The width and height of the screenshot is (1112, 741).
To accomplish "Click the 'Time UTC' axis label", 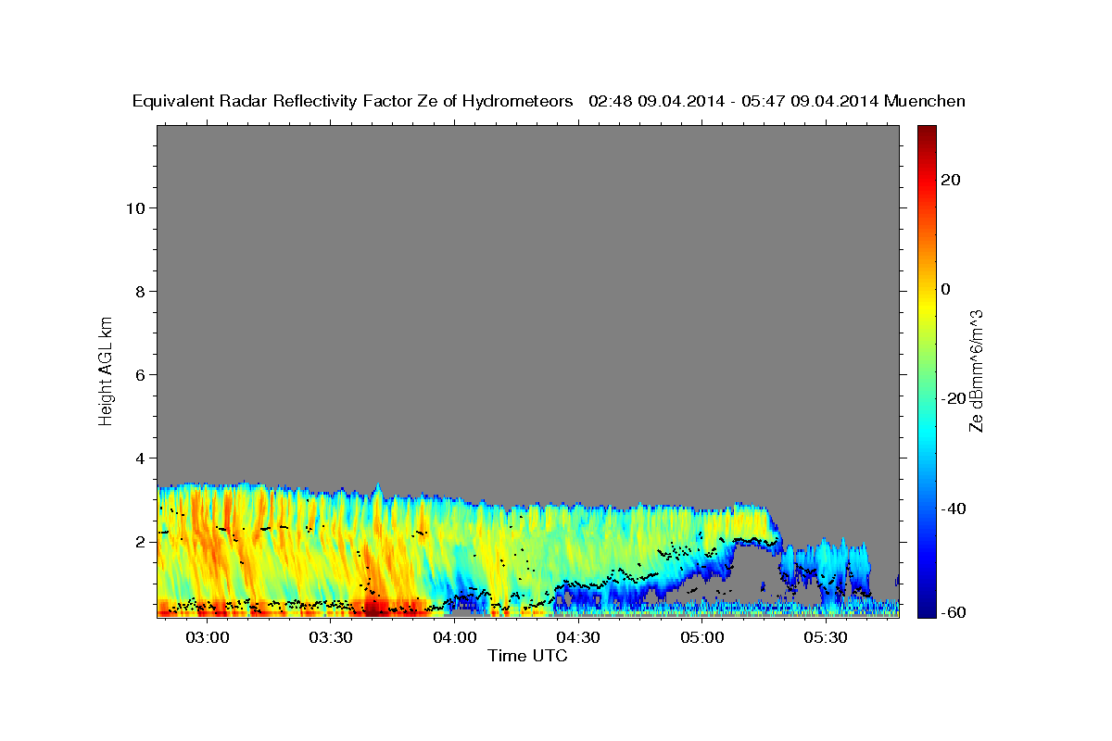I will tap(527, 656).
